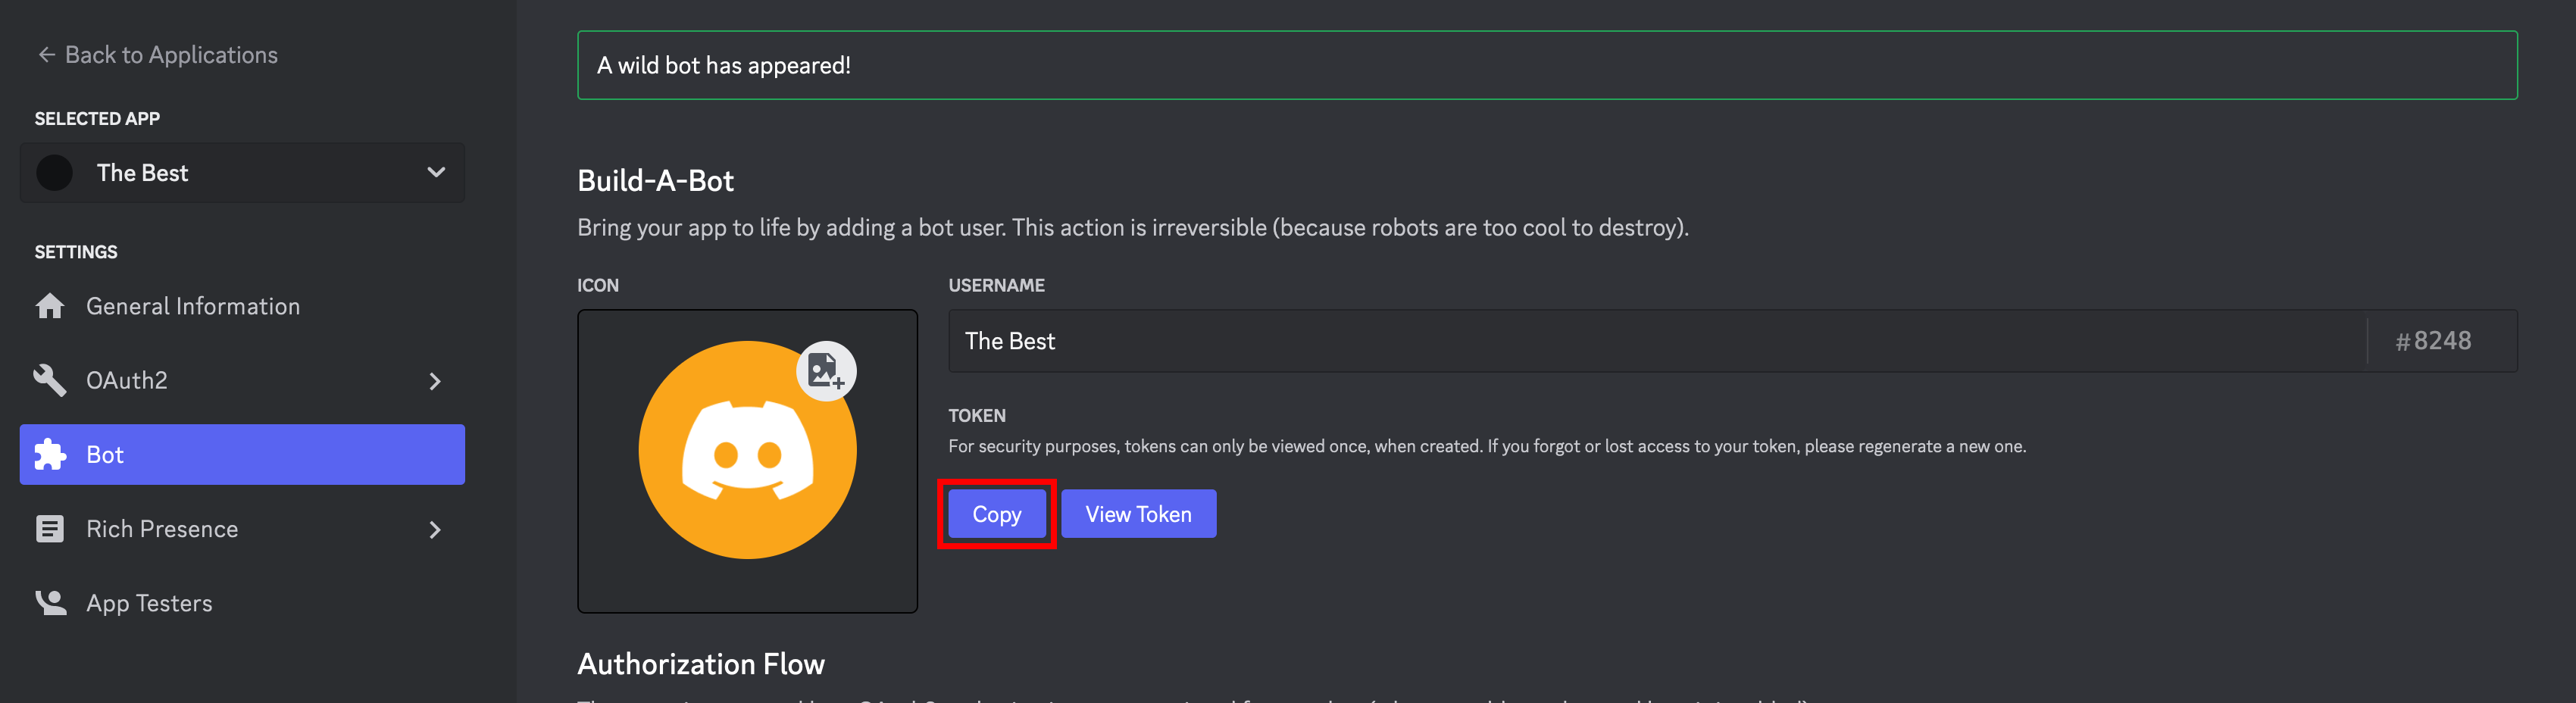Click the upload image icon on avatar

826,371
